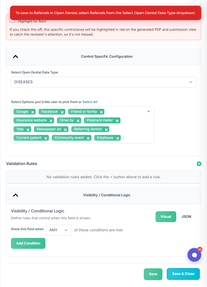Remove the Newspaper ad tag

(65, 129)
